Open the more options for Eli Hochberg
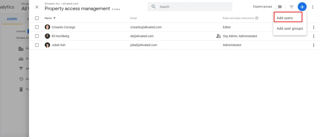318x137 pixels. 314,36
